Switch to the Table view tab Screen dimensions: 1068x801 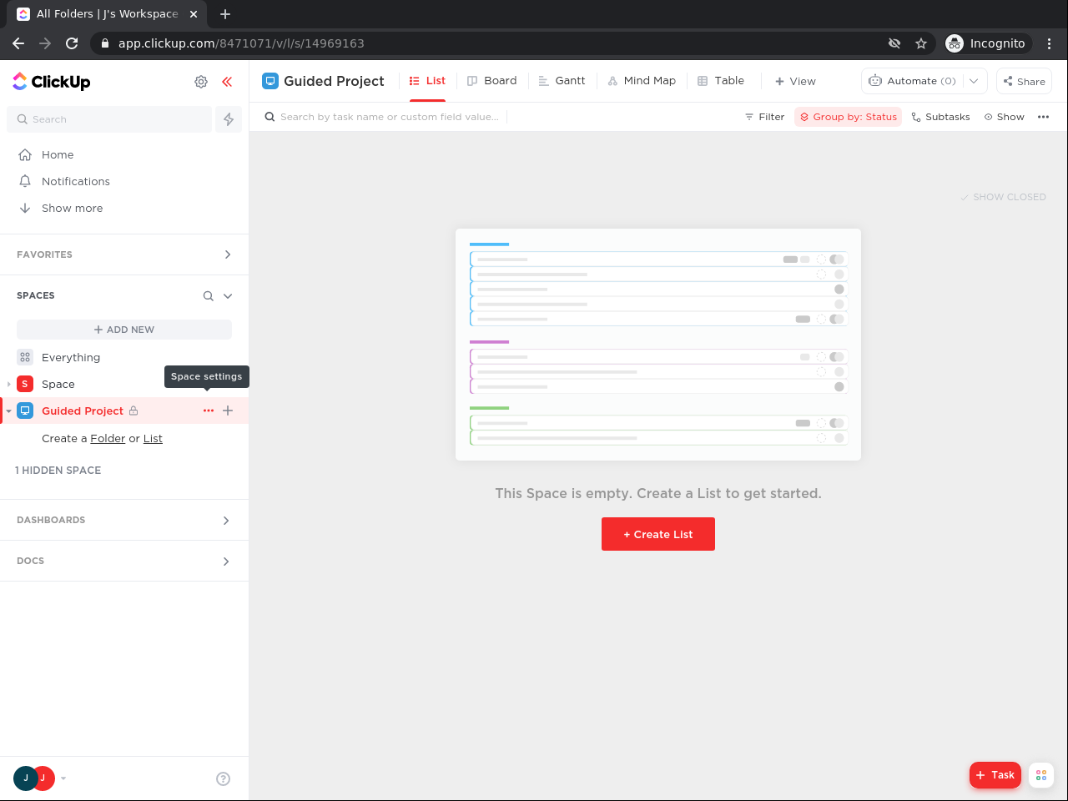point(721,81)
